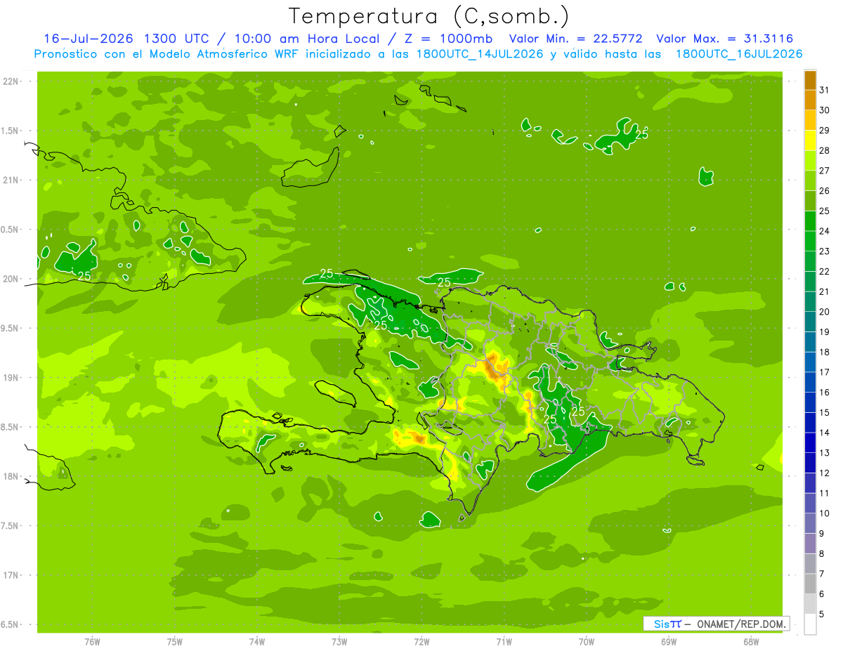Click longitude axis label "69W"
This screenshot has height=651, width=843.
[x=669, y=641]
